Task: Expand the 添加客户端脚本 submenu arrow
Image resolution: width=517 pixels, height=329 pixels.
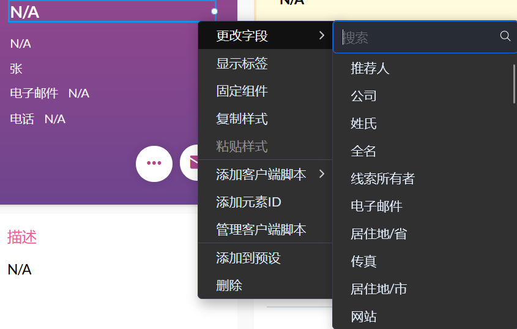Action: [322, 175]
